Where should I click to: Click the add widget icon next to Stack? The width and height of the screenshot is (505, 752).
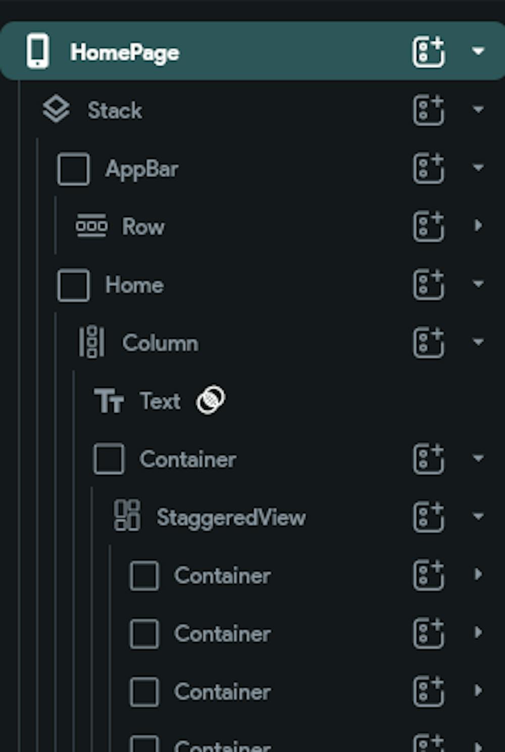429,110
